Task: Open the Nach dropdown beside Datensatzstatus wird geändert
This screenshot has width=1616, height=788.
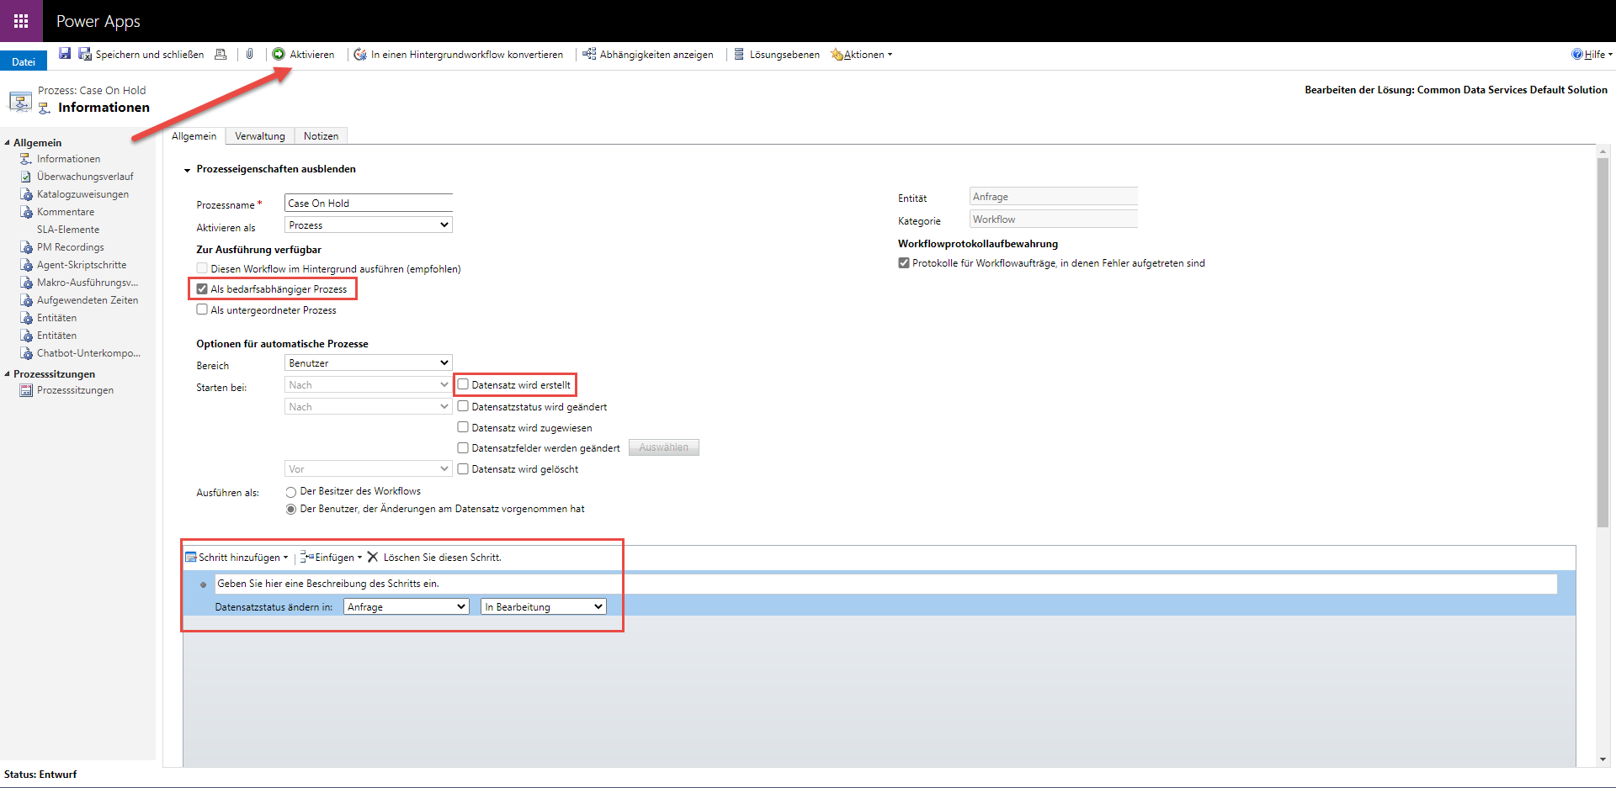Action: [x=369, y=407]
